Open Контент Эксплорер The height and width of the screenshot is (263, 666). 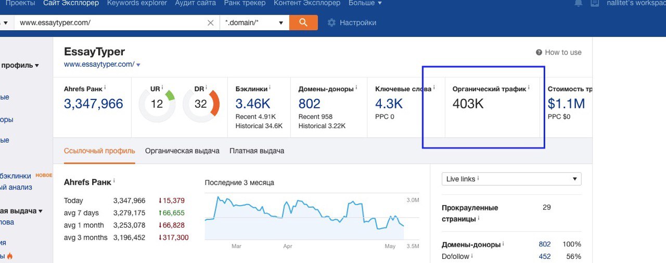point(307,3)
